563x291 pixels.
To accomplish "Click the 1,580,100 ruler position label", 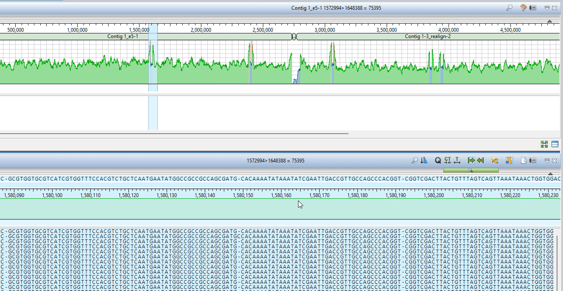I will point(53,195).
